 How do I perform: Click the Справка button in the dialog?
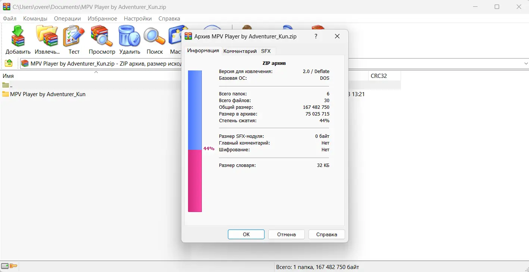(x=327, y=234)
